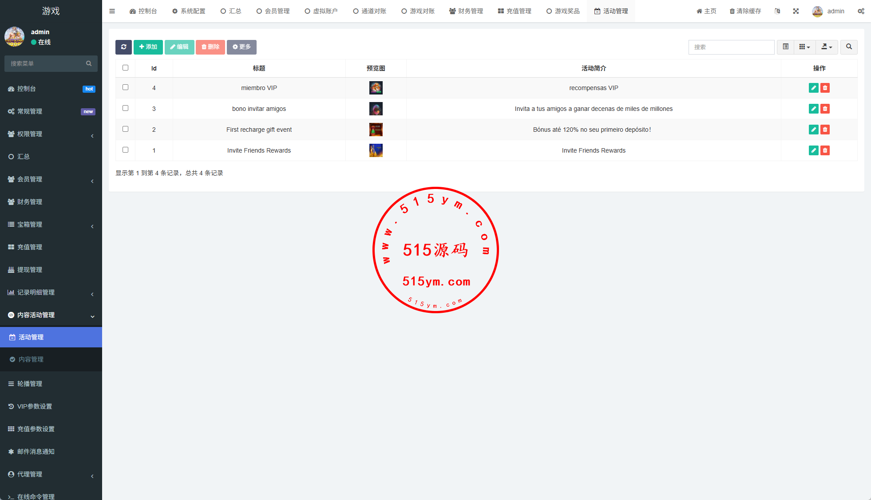Click the fullscreen expand icon in header
Image resolution: width=871 pixels, height=500 pixels.
click(796, 11)
